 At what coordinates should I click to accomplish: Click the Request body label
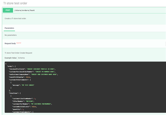pos(10,43)
